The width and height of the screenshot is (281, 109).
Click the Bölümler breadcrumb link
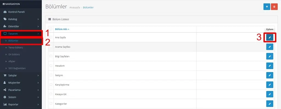pyautogui.click(x=88, y=7)
